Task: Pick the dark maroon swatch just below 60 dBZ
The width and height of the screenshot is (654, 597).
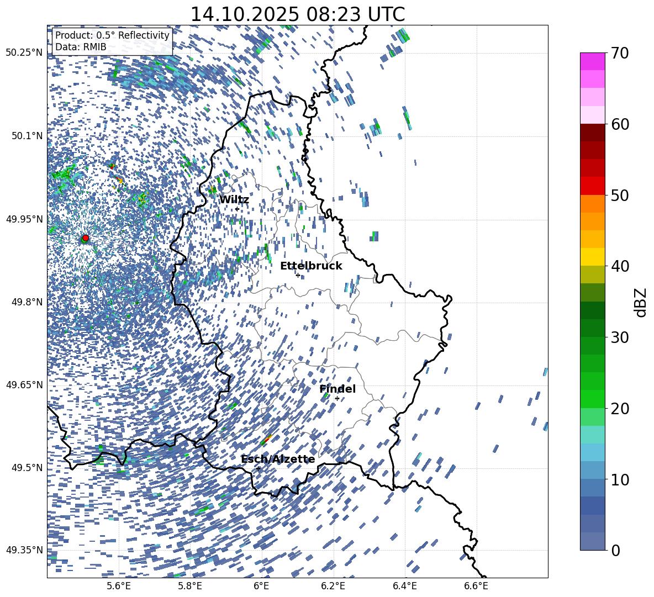Action: 593,133
